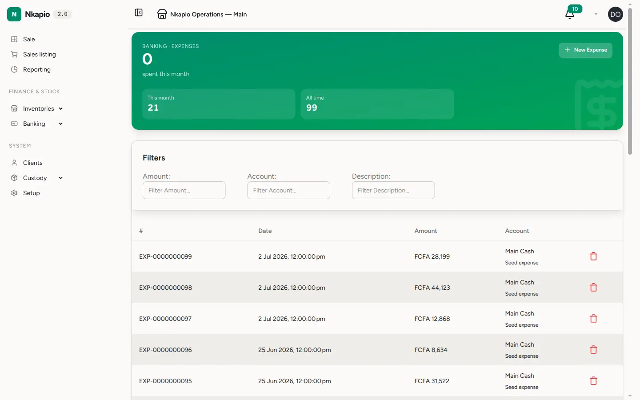This screenshot has width=640, height=400.
Task: Open the Reporting page
Action: pyautogui.click(x=37, y=69)
